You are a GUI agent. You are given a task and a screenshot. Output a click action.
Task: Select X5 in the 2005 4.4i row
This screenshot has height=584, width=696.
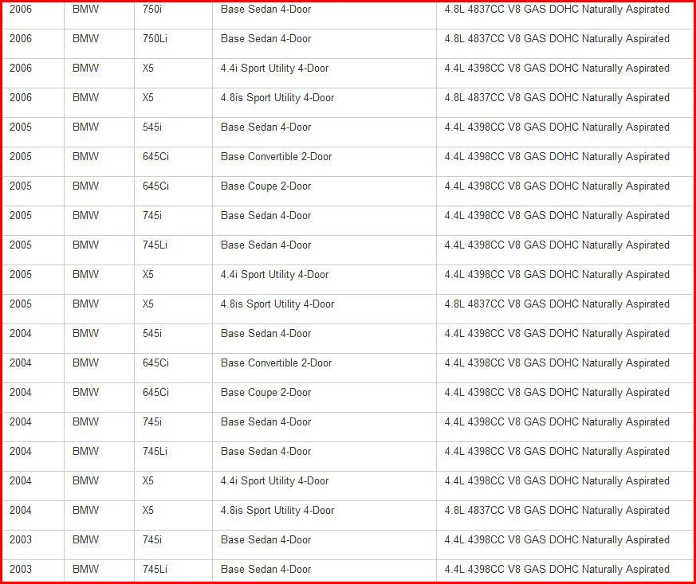tap(147, 275)
